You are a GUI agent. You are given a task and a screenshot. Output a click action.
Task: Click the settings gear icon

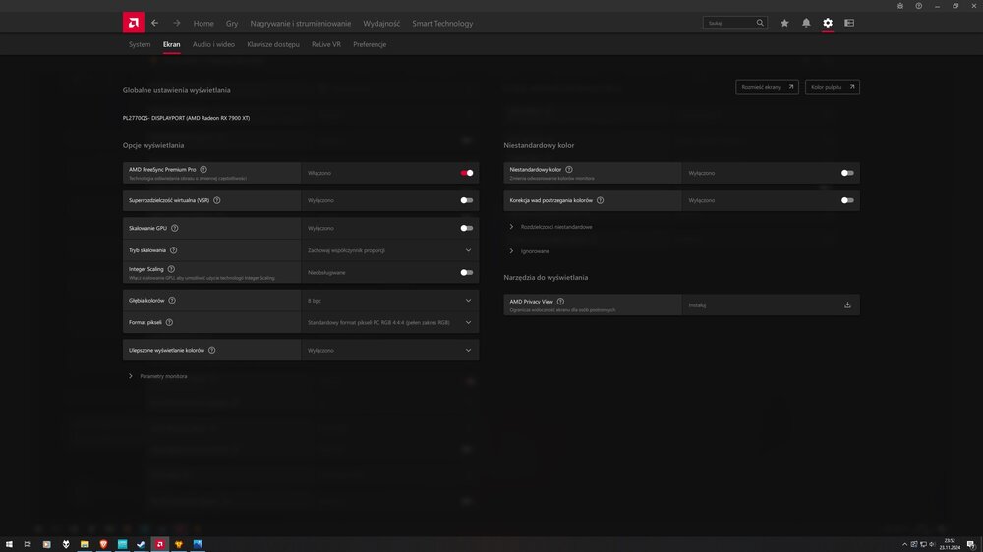pyautogui.click(x=828, y=23)
